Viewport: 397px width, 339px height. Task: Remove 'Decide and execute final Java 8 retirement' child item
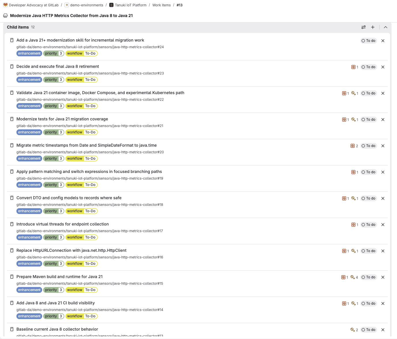pos(383,67)
